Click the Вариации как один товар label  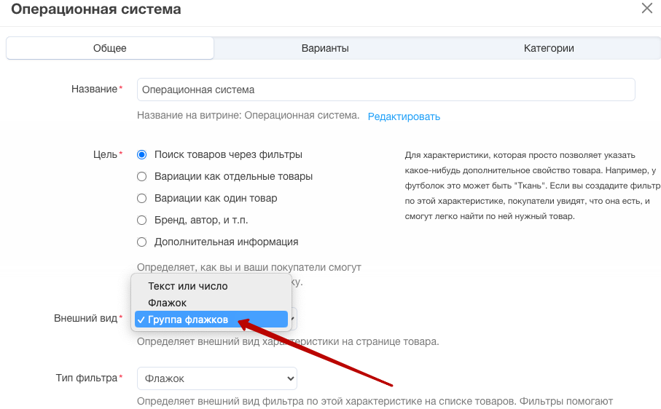click(216, 198)
